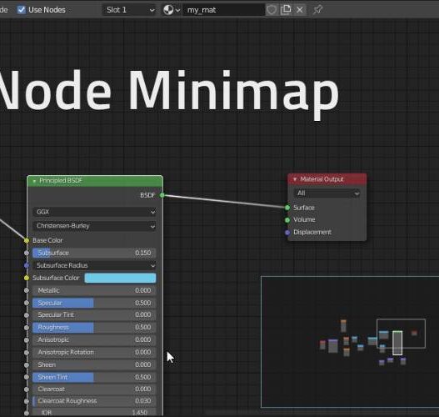439x417 pixels.
Task: Click the Specular input socket
Action: click(27, 303)
